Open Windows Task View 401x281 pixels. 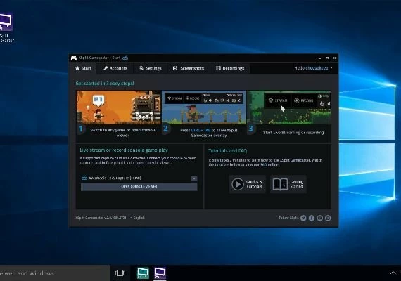(x=120, y=273)
